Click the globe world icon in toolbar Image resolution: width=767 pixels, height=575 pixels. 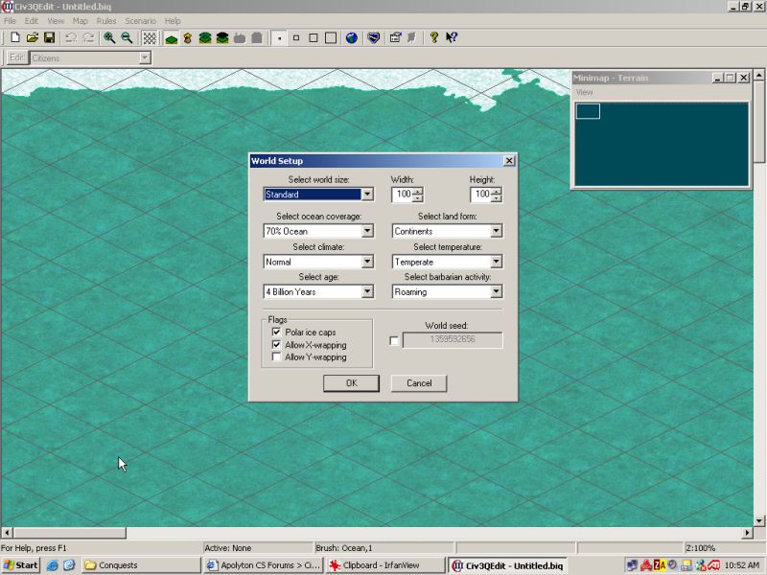(352, 38)
